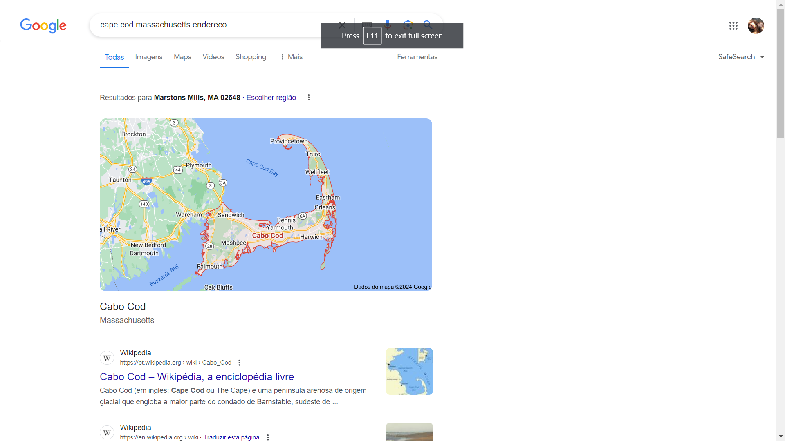Start voice search with microphone

[x=388, y=24]
